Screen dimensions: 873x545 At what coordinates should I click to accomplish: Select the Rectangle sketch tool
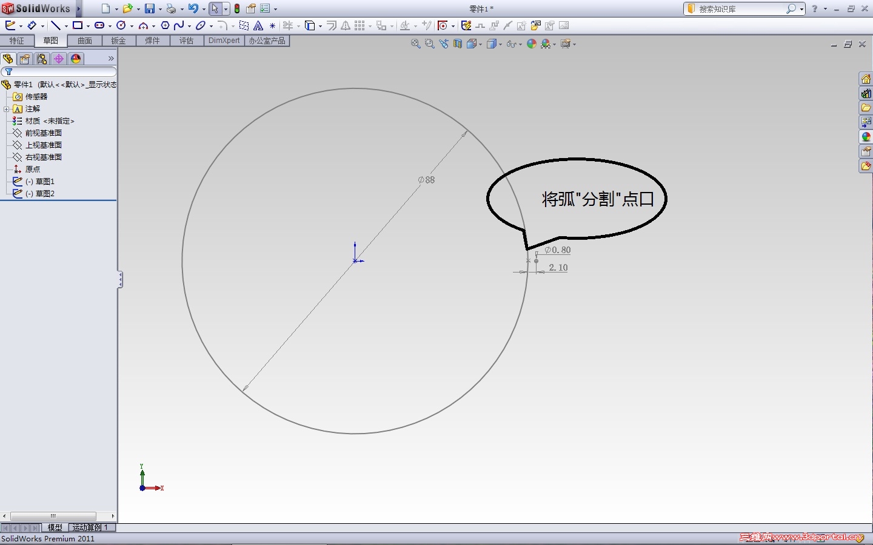coord(78,25)
